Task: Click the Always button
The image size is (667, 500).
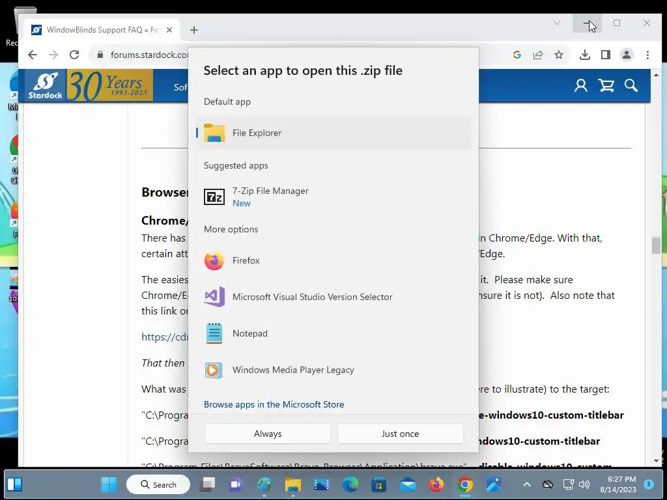Action: coord(268,434)
